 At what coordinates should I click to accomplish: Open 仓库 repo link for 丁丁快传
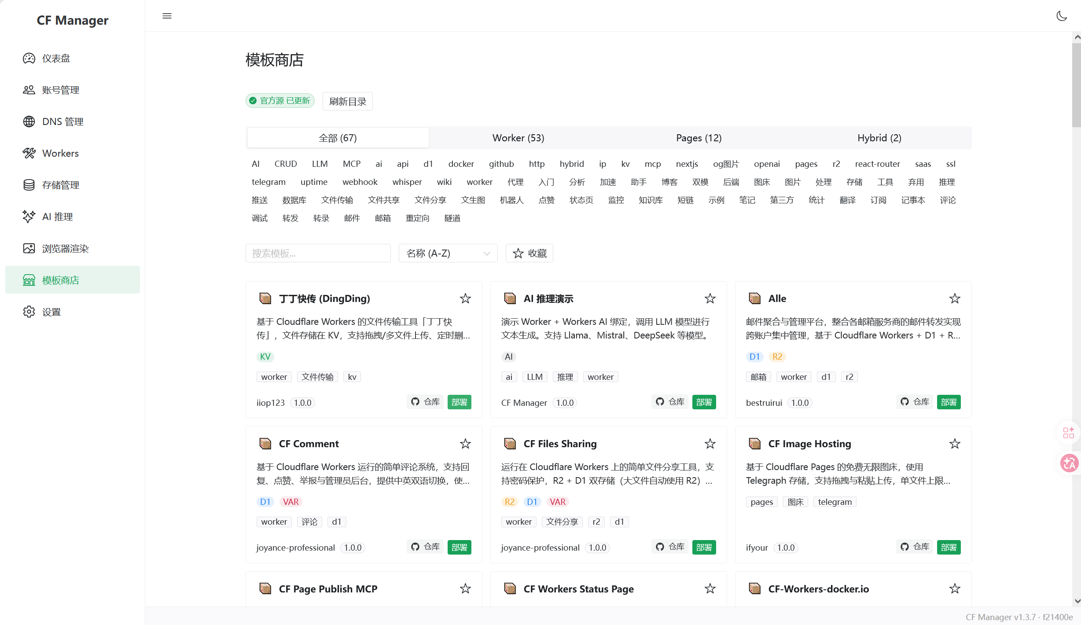point(426,402)
